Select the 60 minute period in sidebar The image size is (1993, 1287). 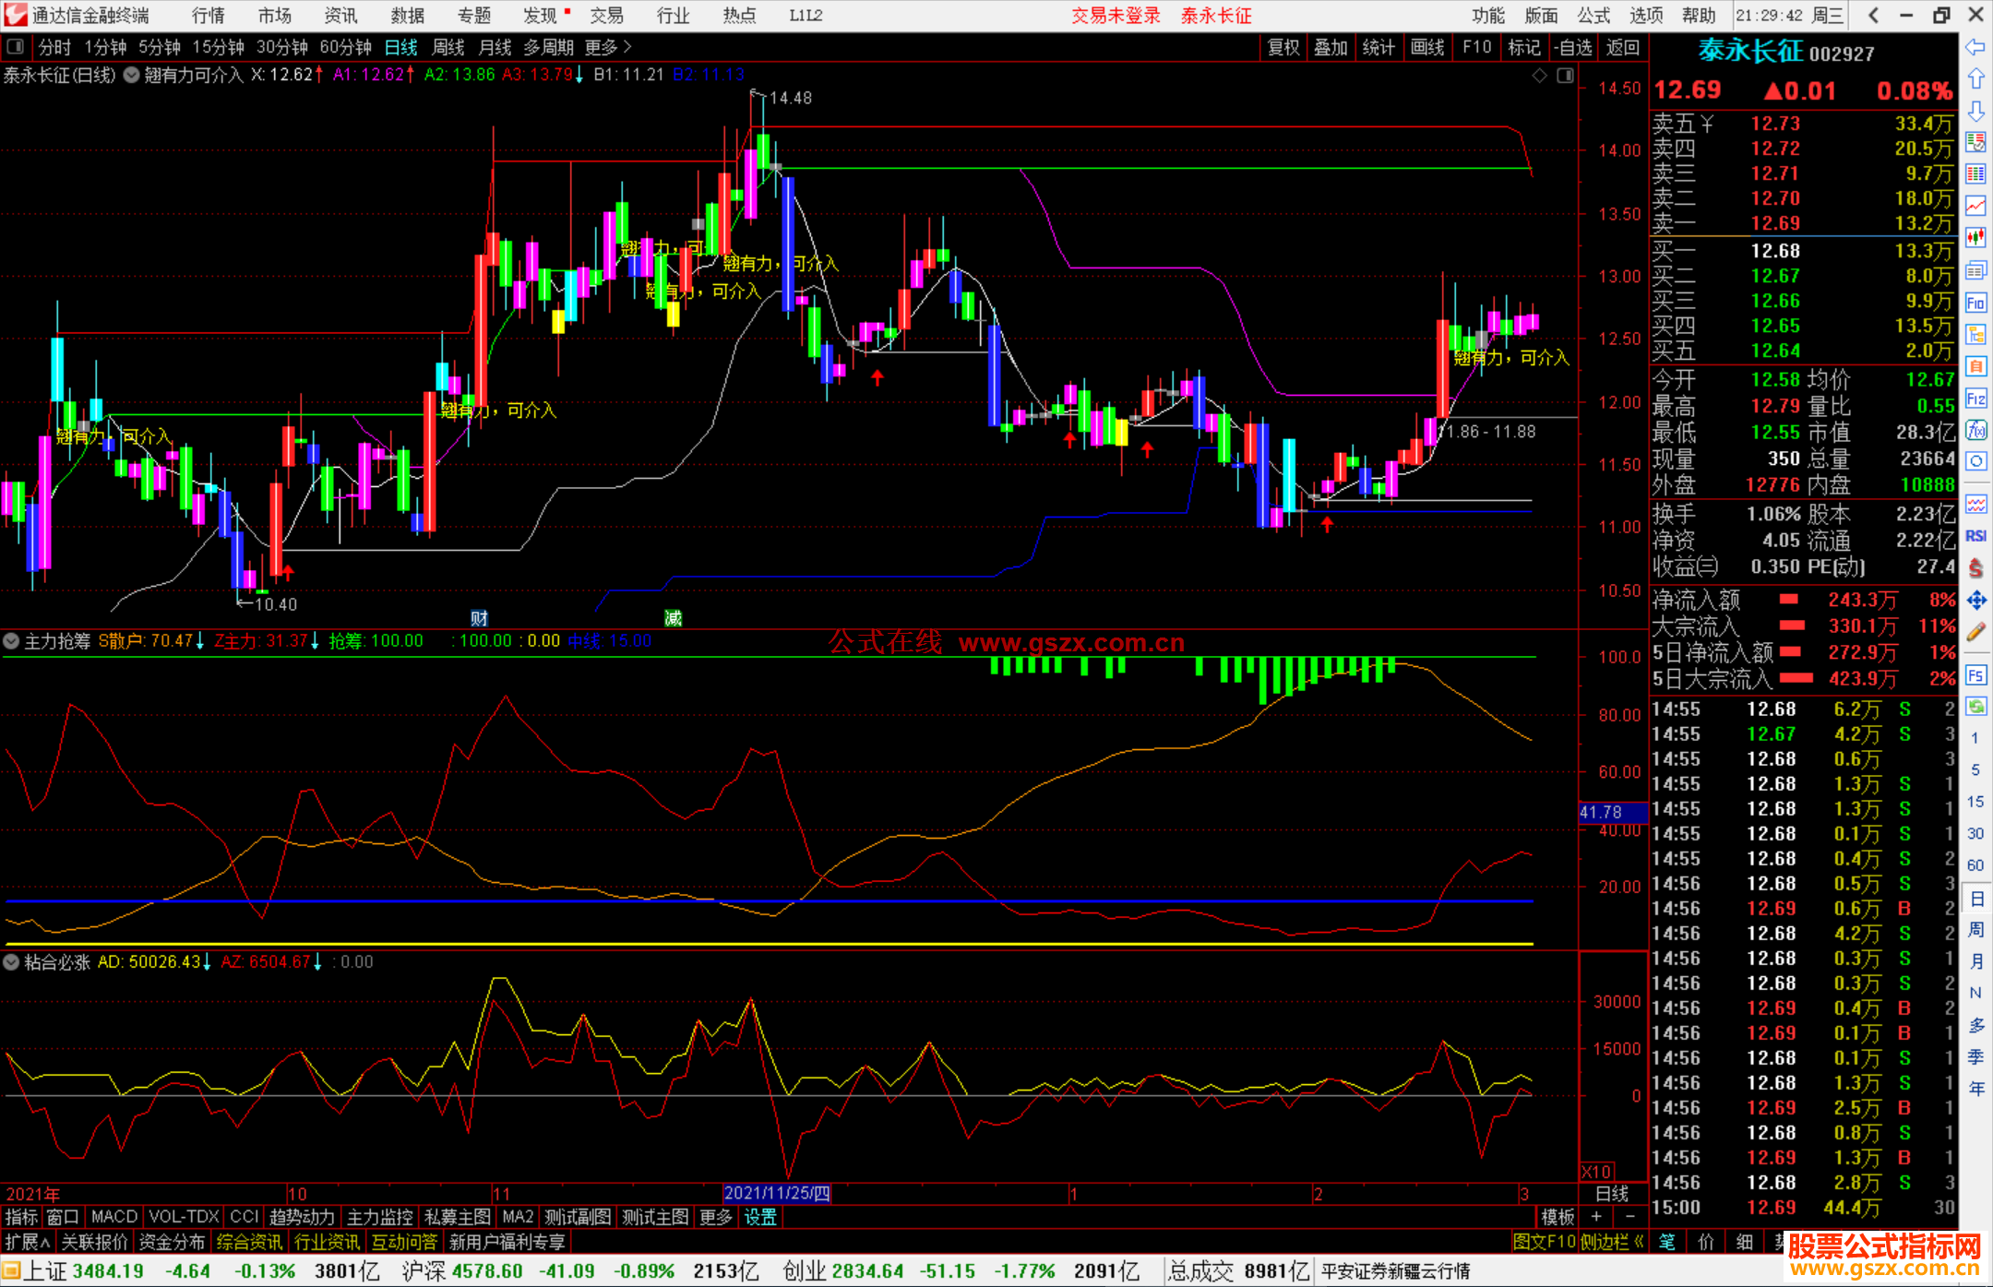(x=1975, y=865)
